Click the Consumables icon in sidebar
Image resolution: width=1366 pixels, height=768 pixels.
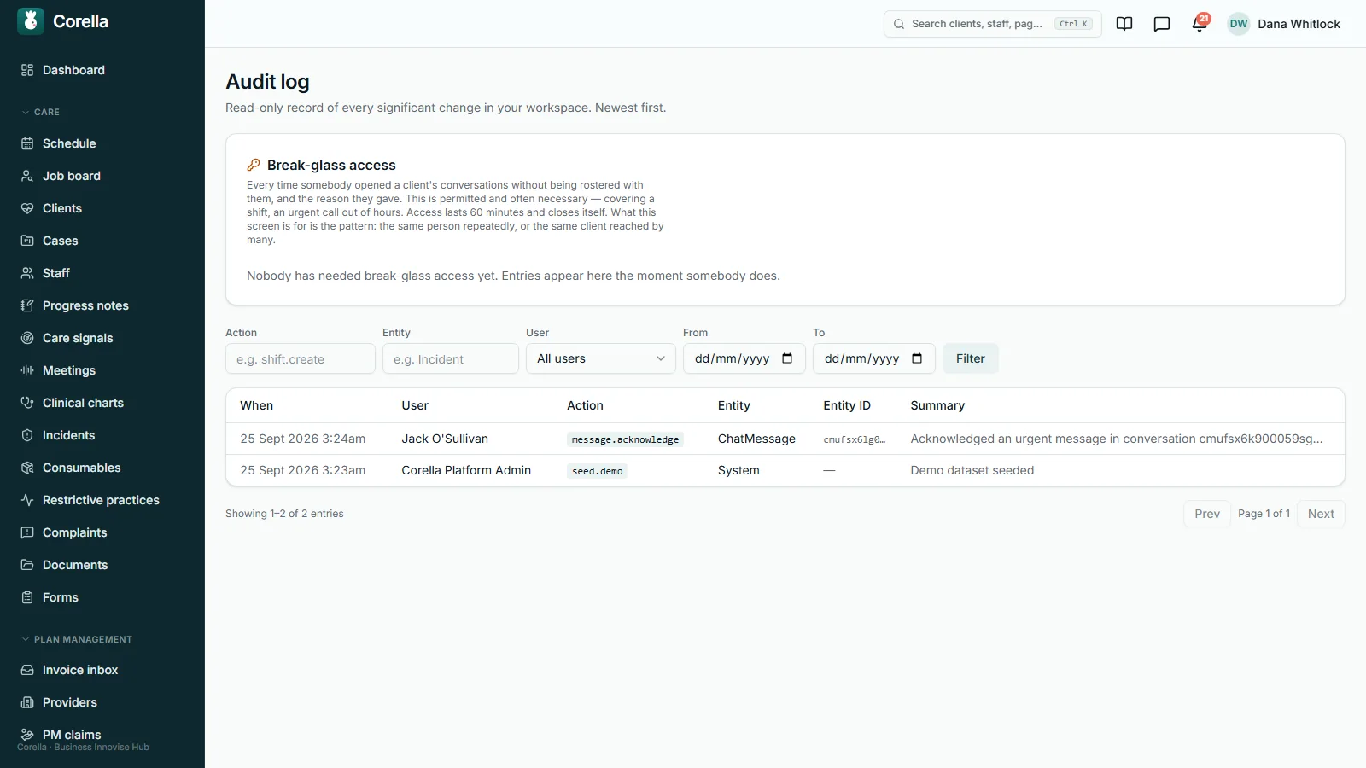click(x=27, y=468)
